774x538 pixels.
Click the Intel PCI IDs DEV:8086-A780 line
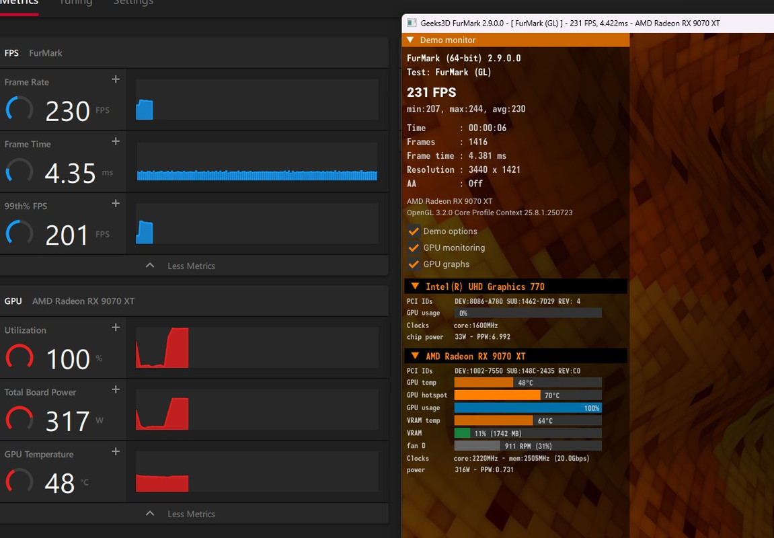click(x=494, y=301)
